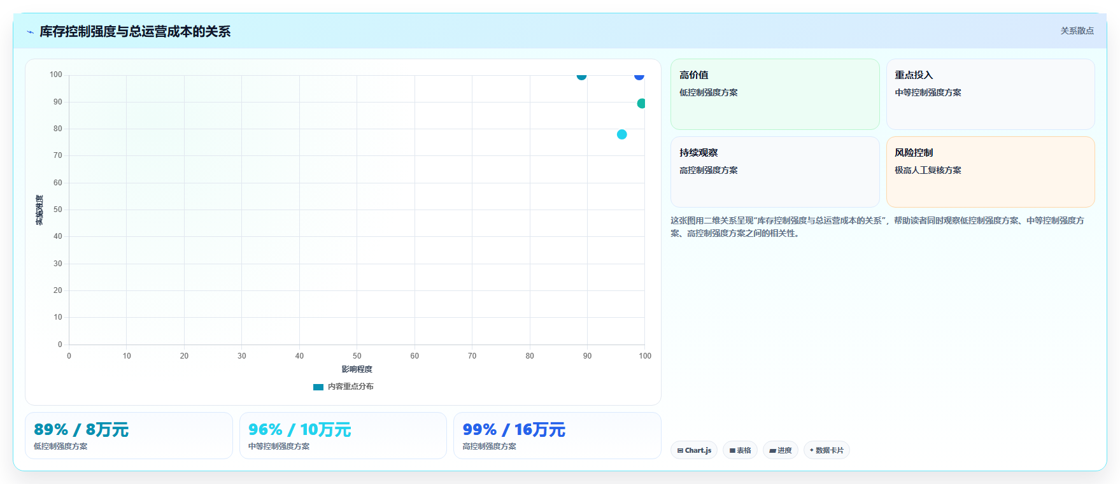Viewport: 1120px width, 484px height.
Task: Click the 99% / 16万元 stat value
Action: click(514, 430)
